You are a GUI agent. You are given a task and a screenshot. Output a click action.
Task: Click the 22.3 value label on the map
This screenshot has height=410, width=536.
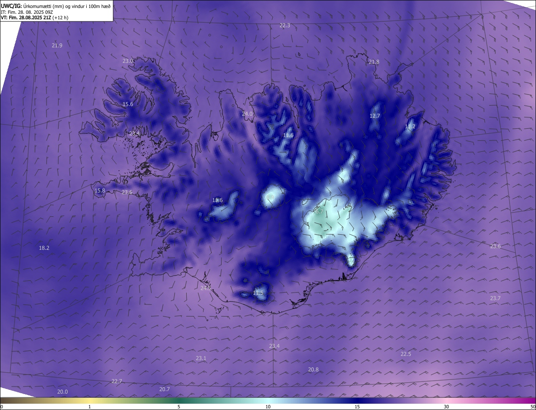tap(285, 26)
